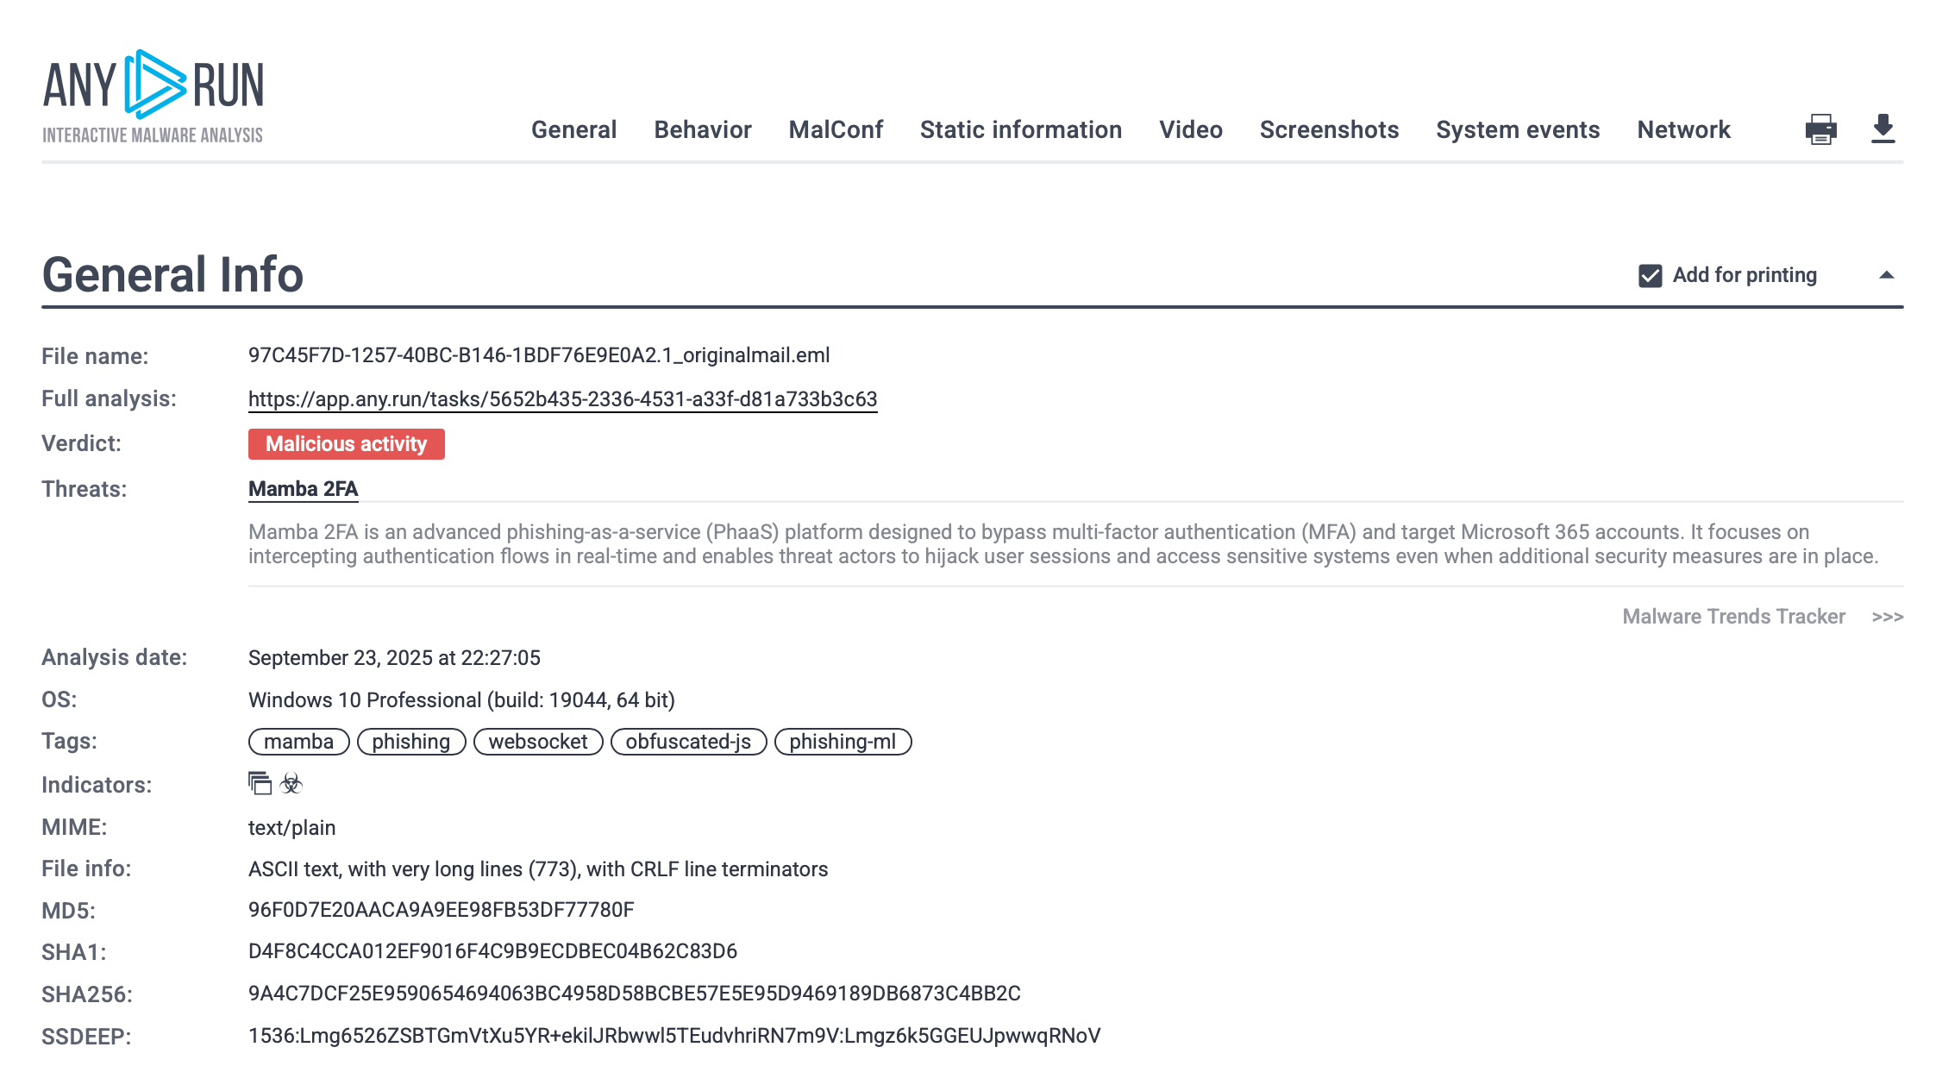Select the Screenshots tab

tap(1328, 129)
